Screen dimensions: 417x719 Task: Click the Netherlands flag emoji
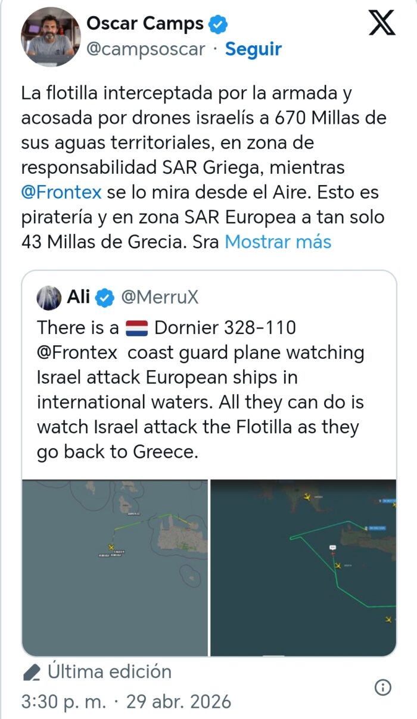click(136, 328)
